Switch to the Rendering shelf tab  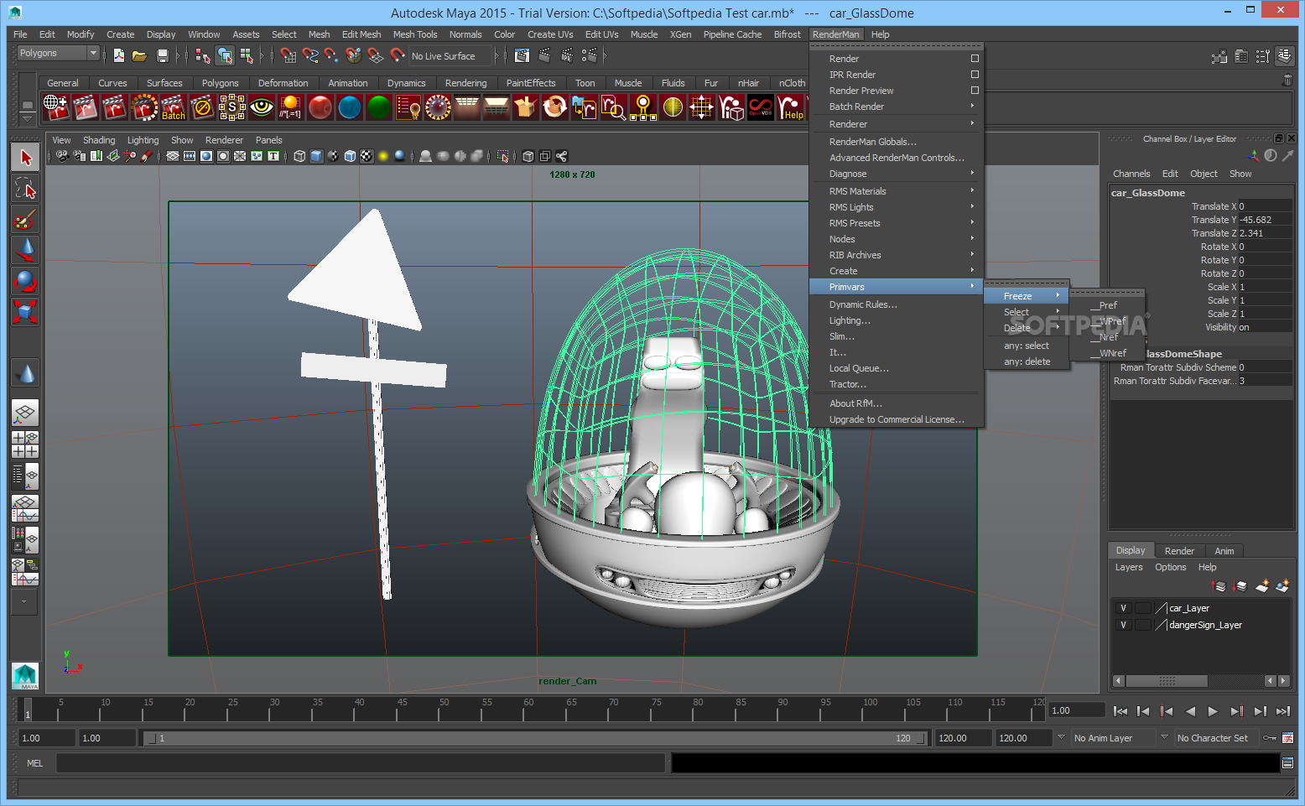tap(465, 83)
